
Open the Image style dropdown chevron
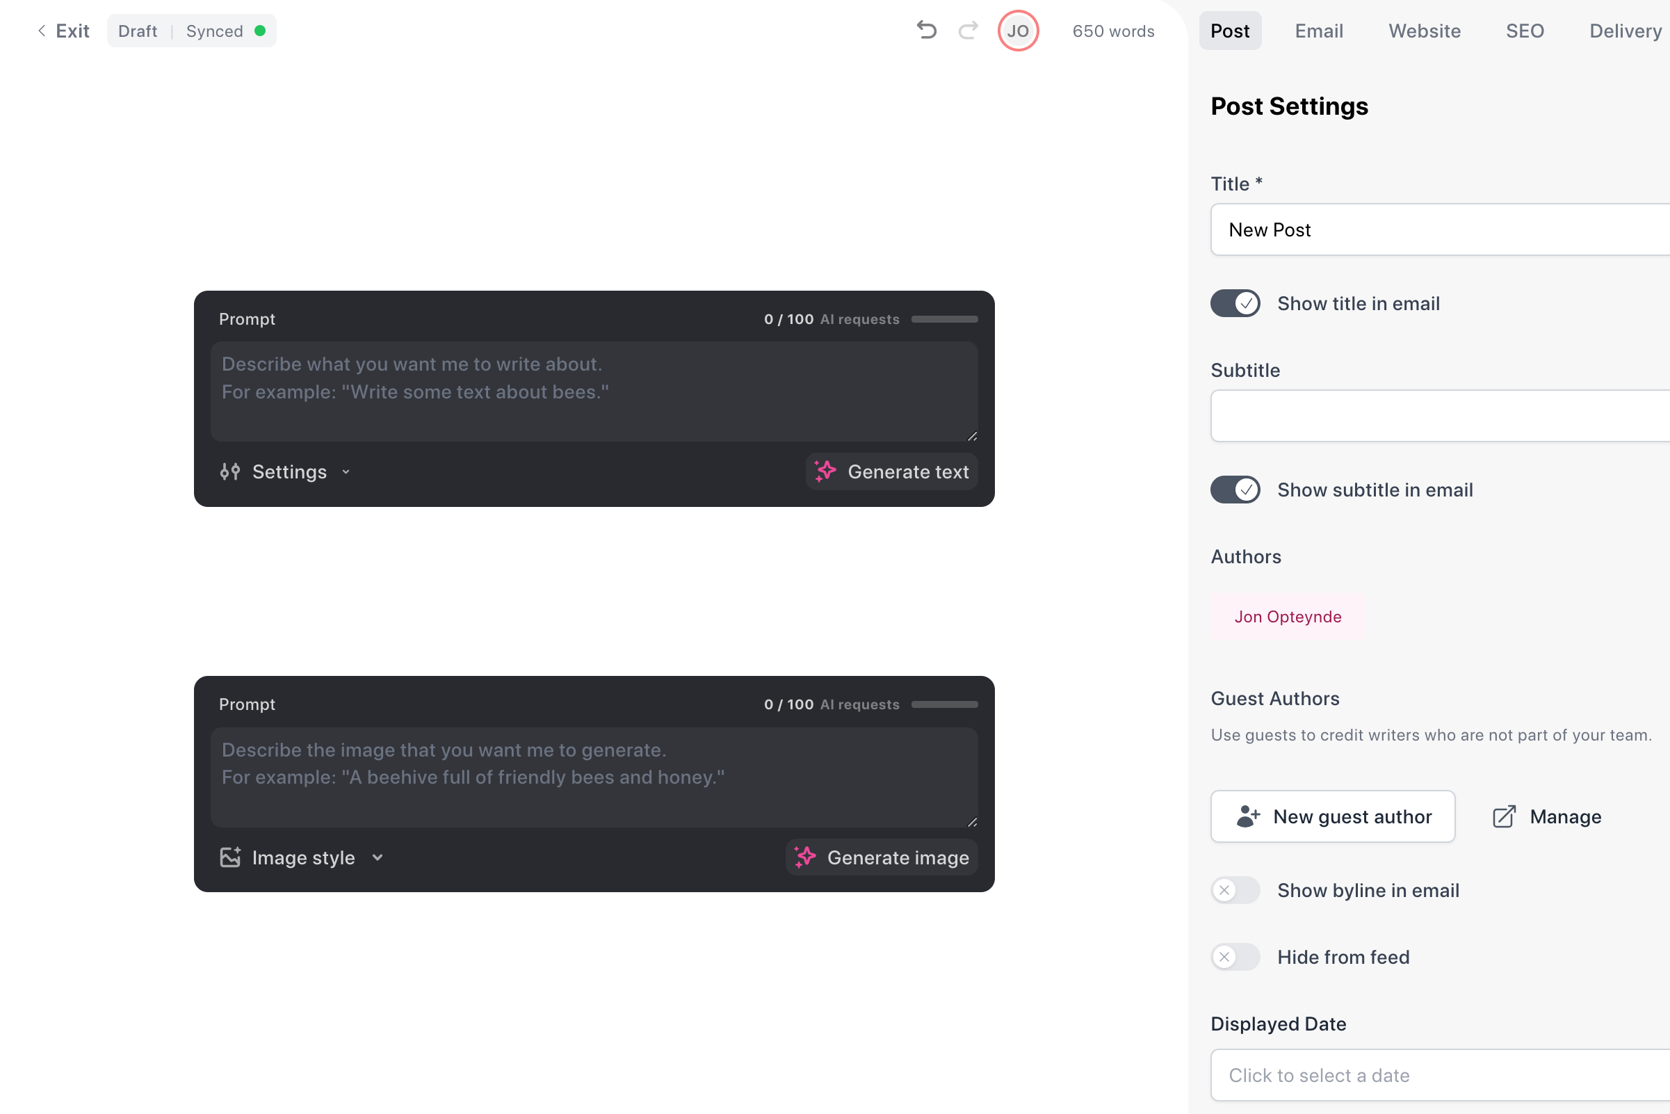click(x=378, y=857)
